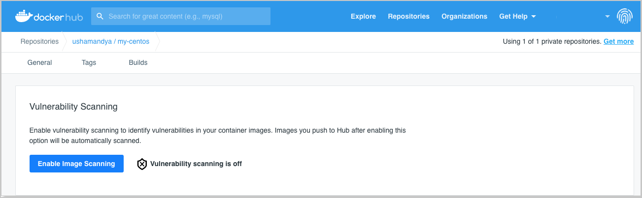
Task: Switch to the Builds tab
Action: [138, 62]
